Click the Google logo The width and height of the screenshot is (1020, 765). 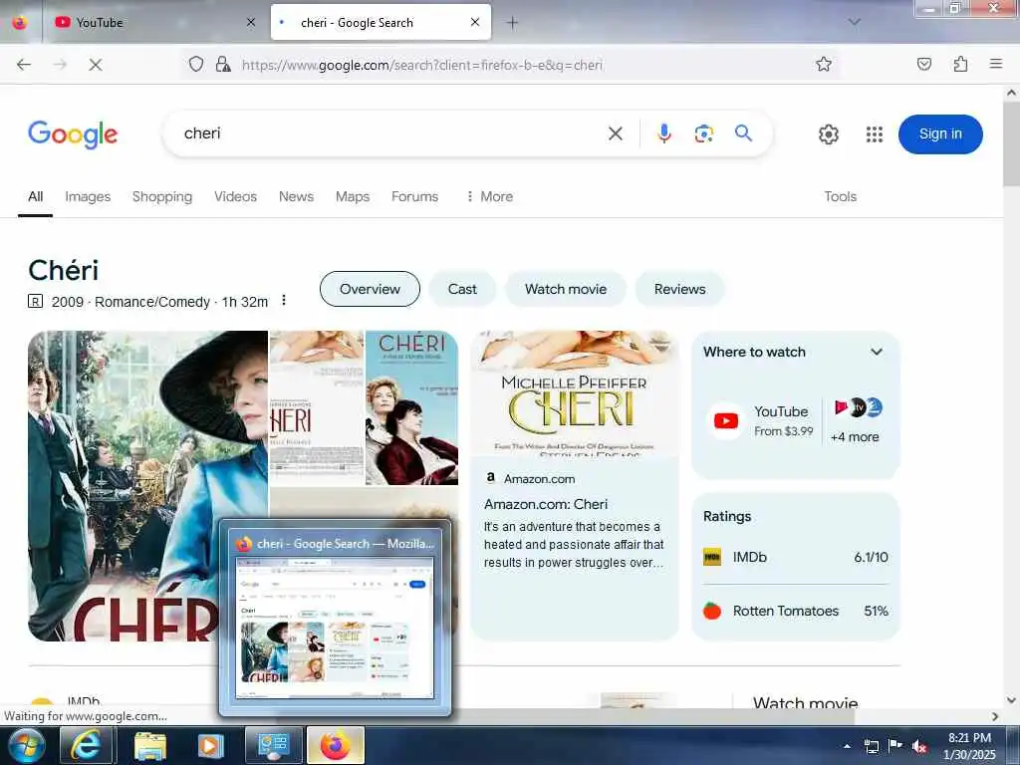[73, 134]
